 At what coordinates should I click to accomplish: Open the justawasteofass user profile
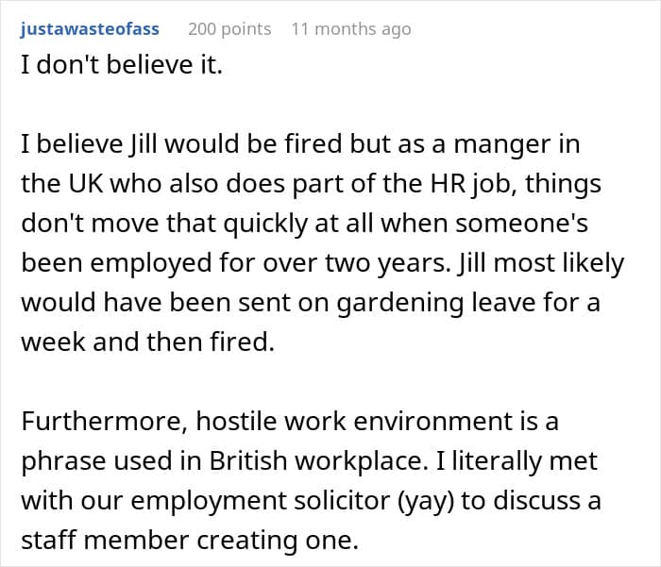click(x=89, y=28)
